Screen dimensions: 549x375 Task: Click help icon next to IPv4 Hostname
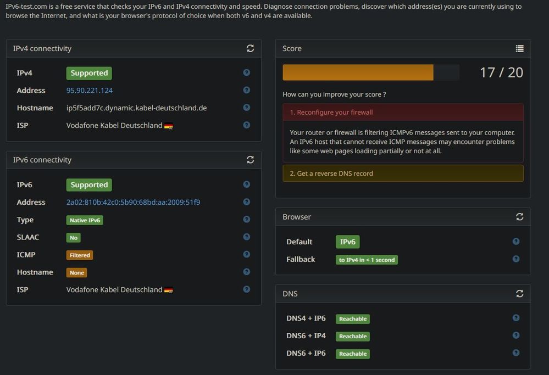pos(246,108)
